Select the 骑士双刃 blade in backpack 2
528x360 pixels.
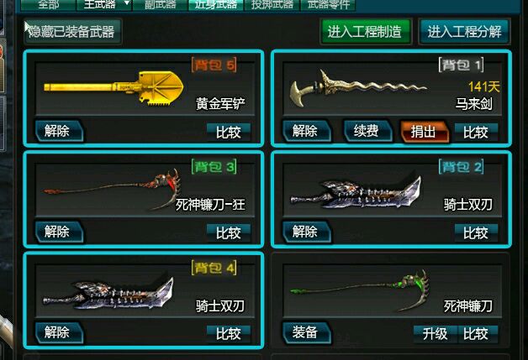pos(356,193)
